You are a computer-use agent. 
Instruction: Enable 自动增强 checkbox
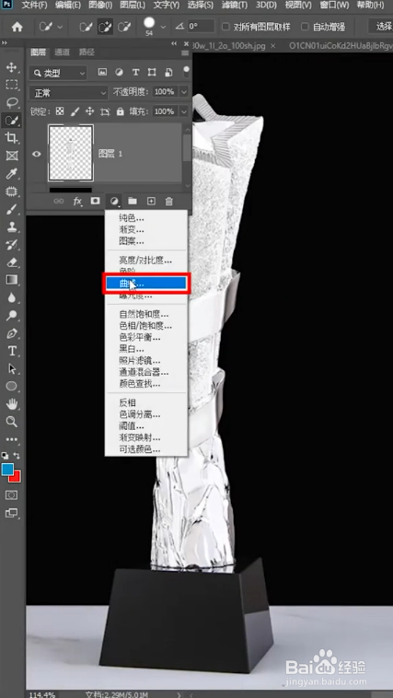pyautogui.click(x=305, y=27)
